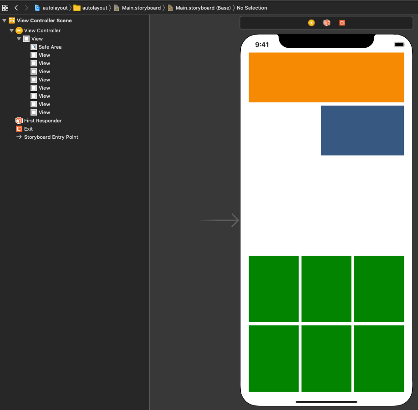The width and height of the screenshot is (418, 410).
Task: Click Exit icon in outline
Action: (19, 129)
